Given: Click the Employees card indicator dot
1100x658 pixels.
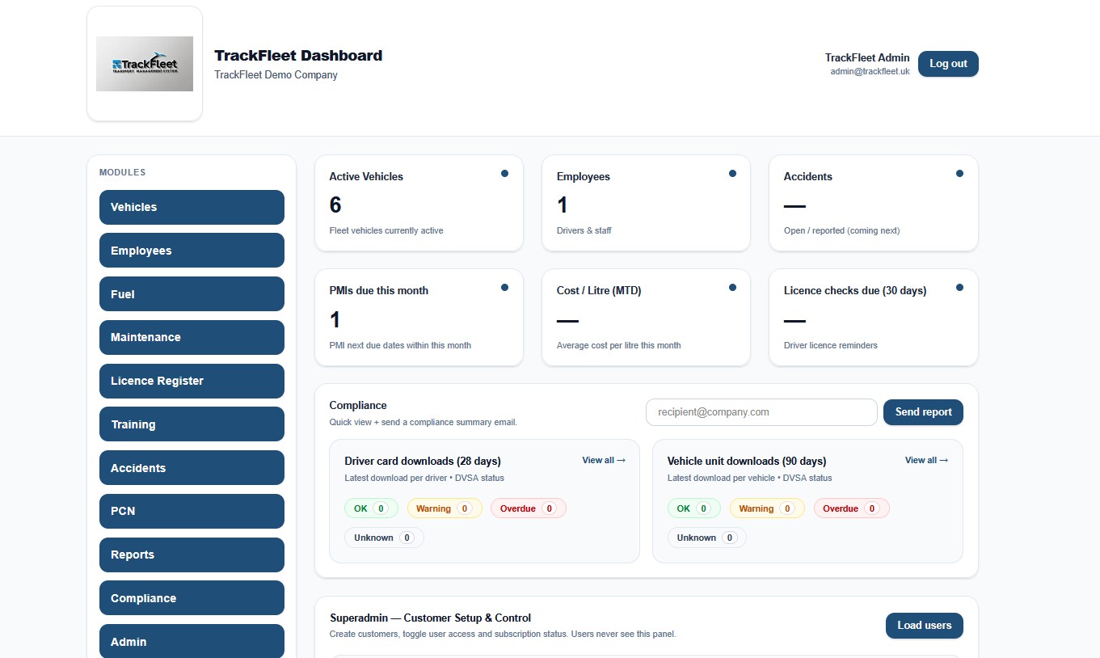Looking at the screenshot, I should [x=732, y=173].
